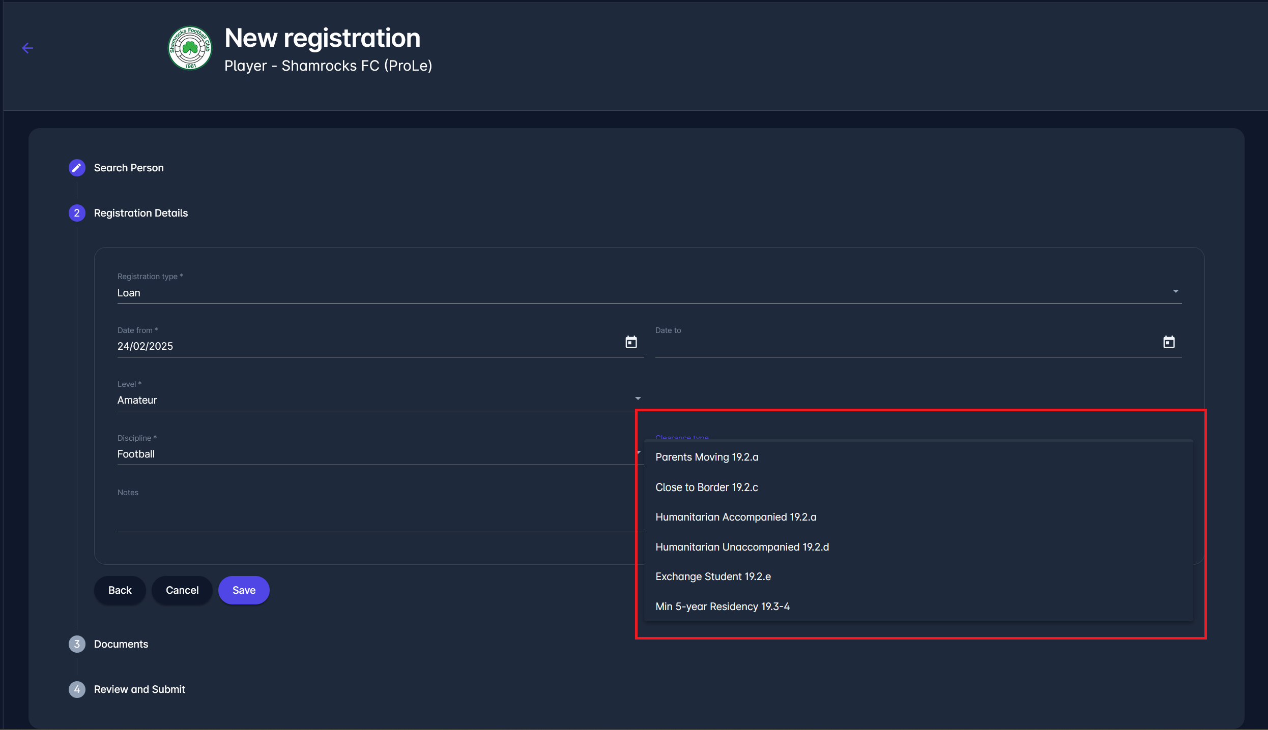
Task: Choose Close to Border 19.2.c option
Action: pos(707,487)
